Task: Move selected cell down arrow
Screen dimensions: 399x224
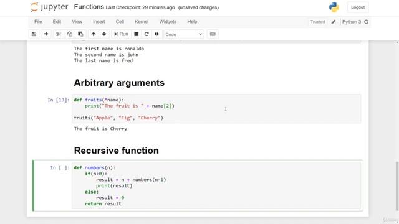Action: [x=104, y=34]
